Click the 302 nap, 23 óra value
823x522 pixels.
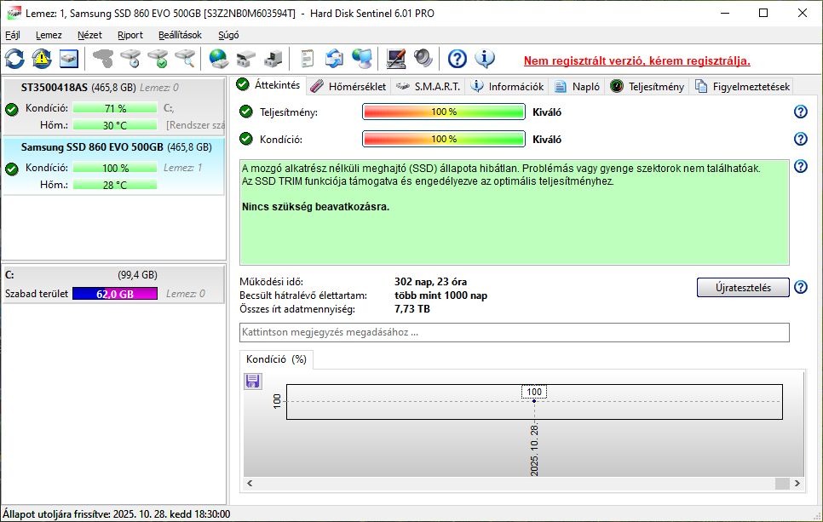430,282
